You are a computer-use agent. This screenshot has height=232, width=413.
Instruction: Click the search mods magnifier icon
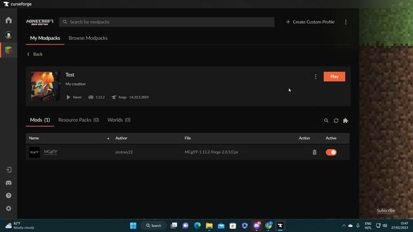tap(326, 121)
